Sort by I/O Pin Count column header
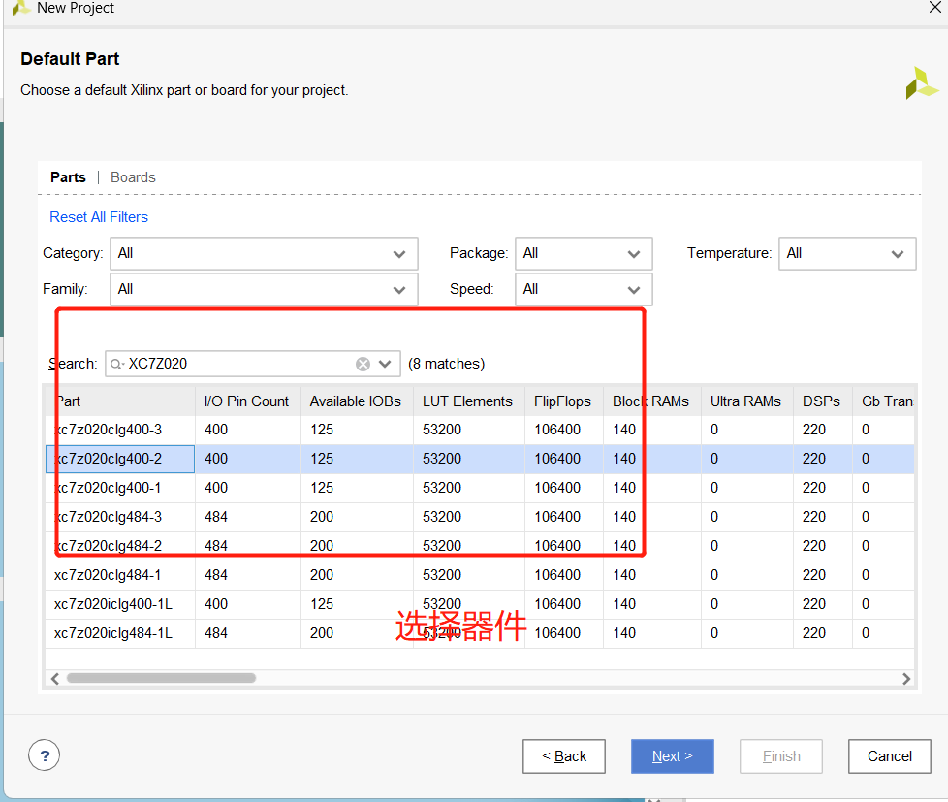 248,401
